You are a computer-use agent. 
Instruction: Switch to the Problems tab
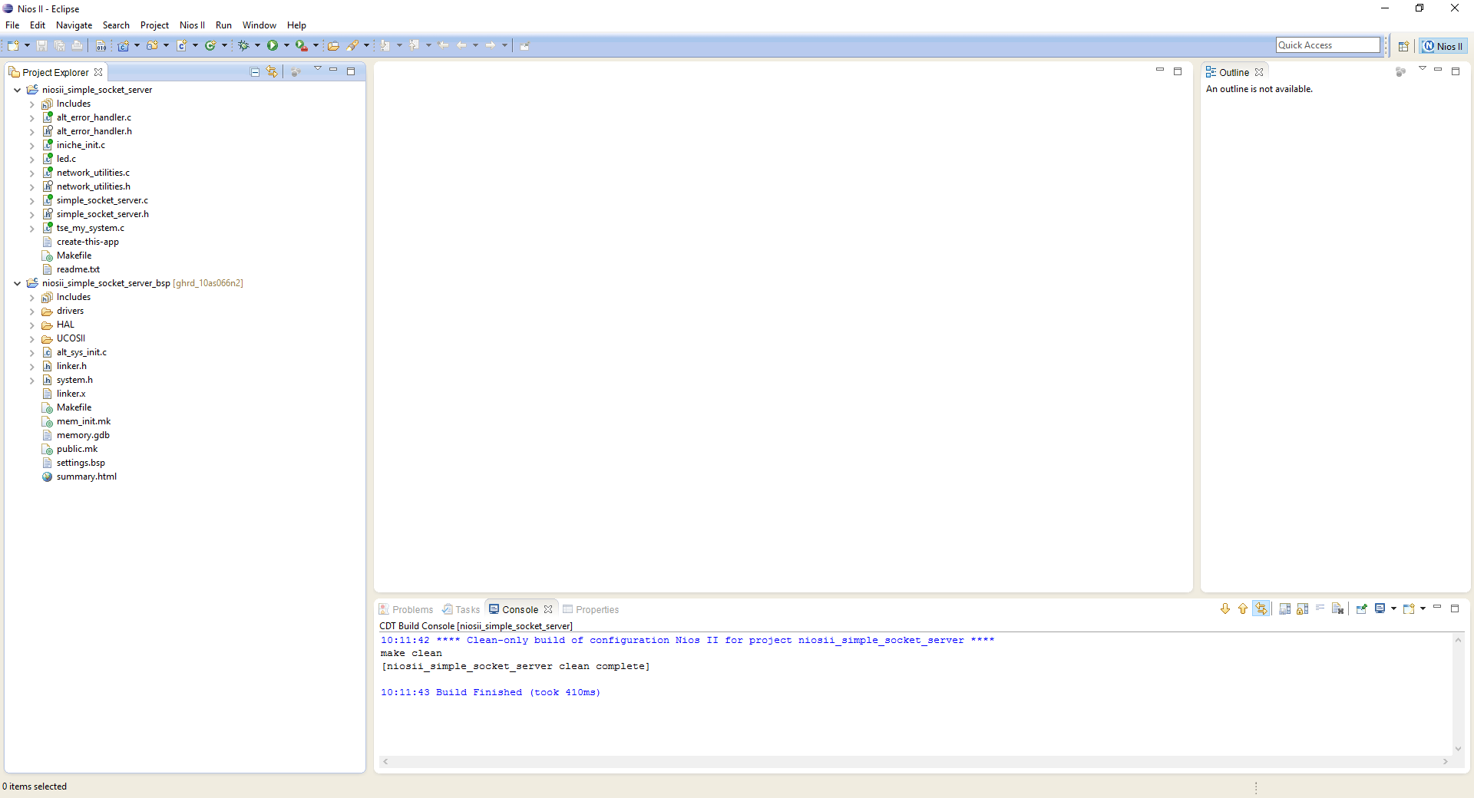point(406,609)
